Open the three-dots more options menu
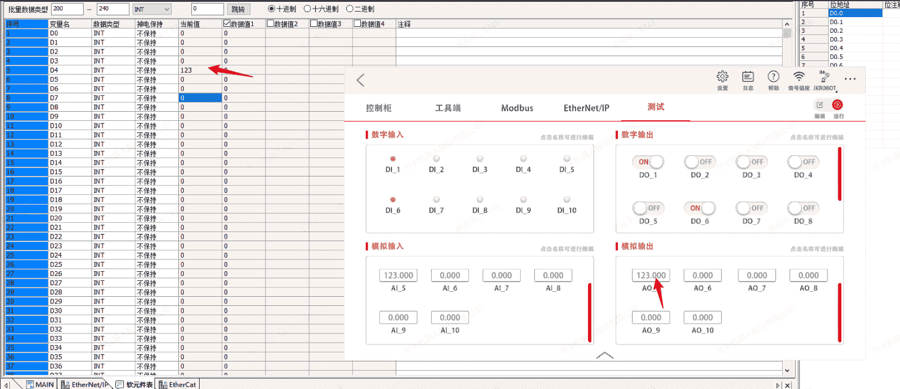Viewport: 900px width, 389px height. point(850,79)
